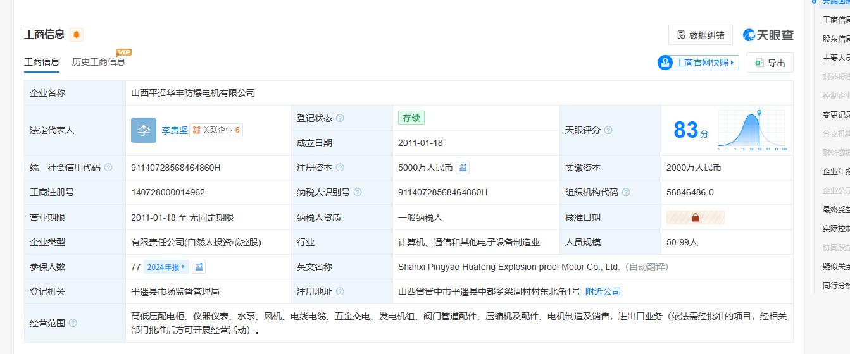Open the 工商官网快照 dropdown

pyautogui.click(x=698, y=63)
